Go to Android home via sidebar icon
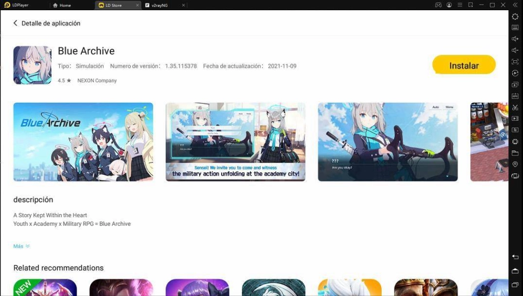This screenshot has height=296, width=523. pyautogui.click(x=515, y=270)
